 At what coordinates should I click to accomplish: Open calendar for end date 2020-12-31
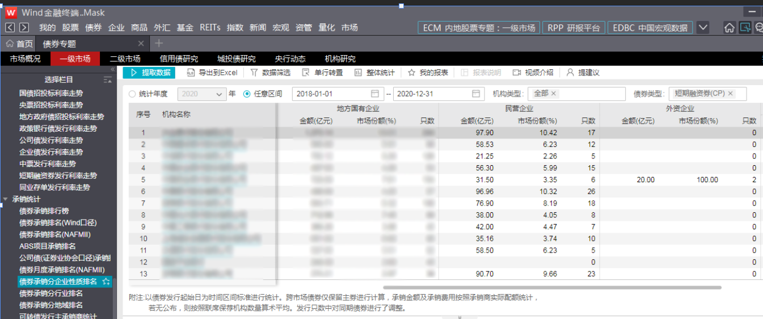tap(476, 94)
